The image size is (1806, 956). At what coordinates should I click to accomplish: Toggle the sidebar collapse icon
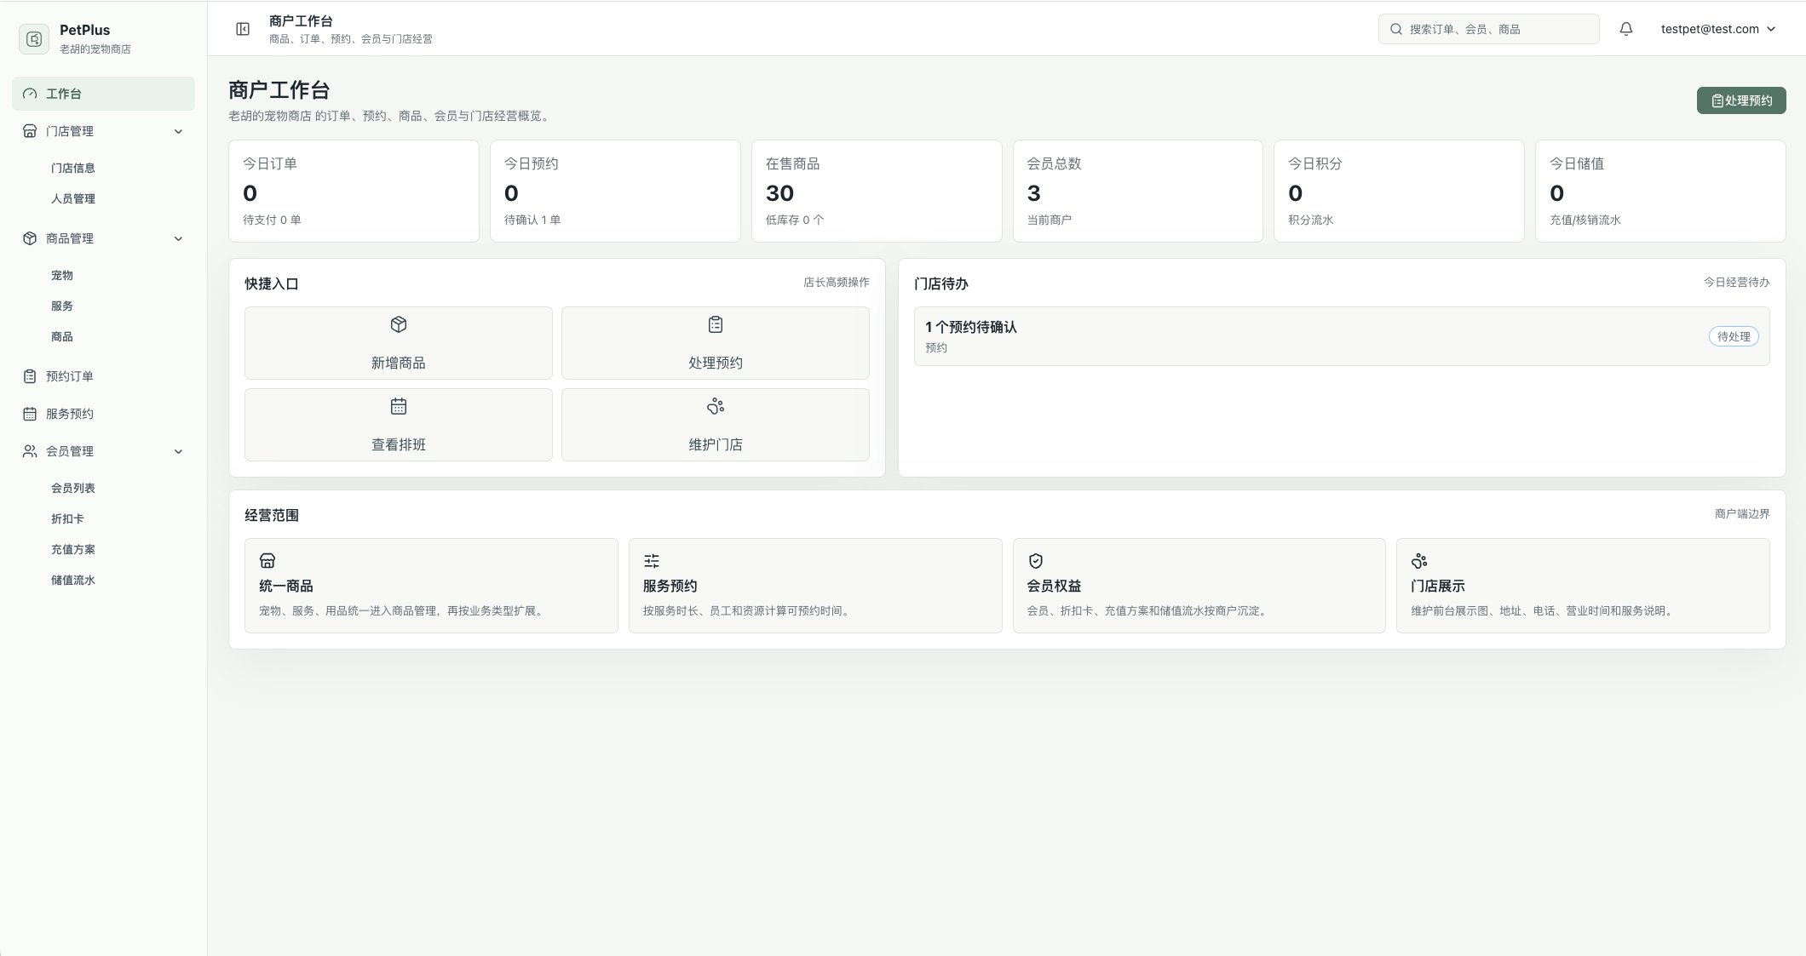coord(243,29)
